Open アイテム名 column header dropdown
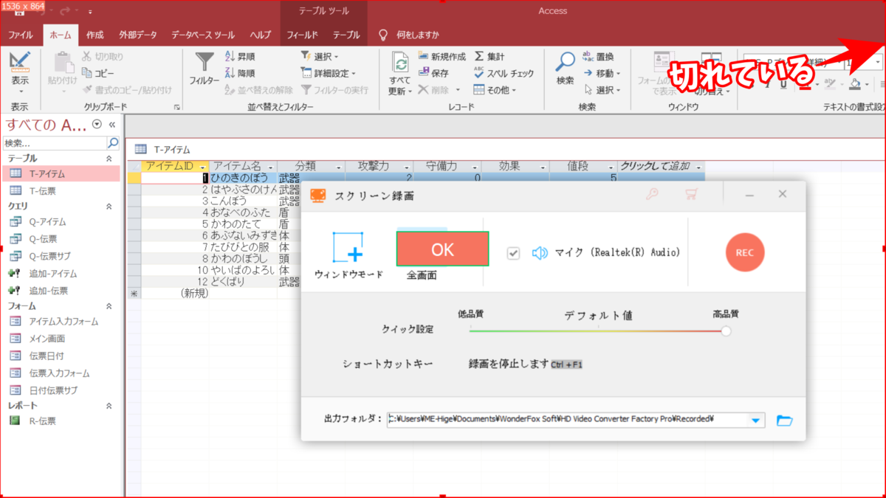The image size is (886, 498). 271,167
